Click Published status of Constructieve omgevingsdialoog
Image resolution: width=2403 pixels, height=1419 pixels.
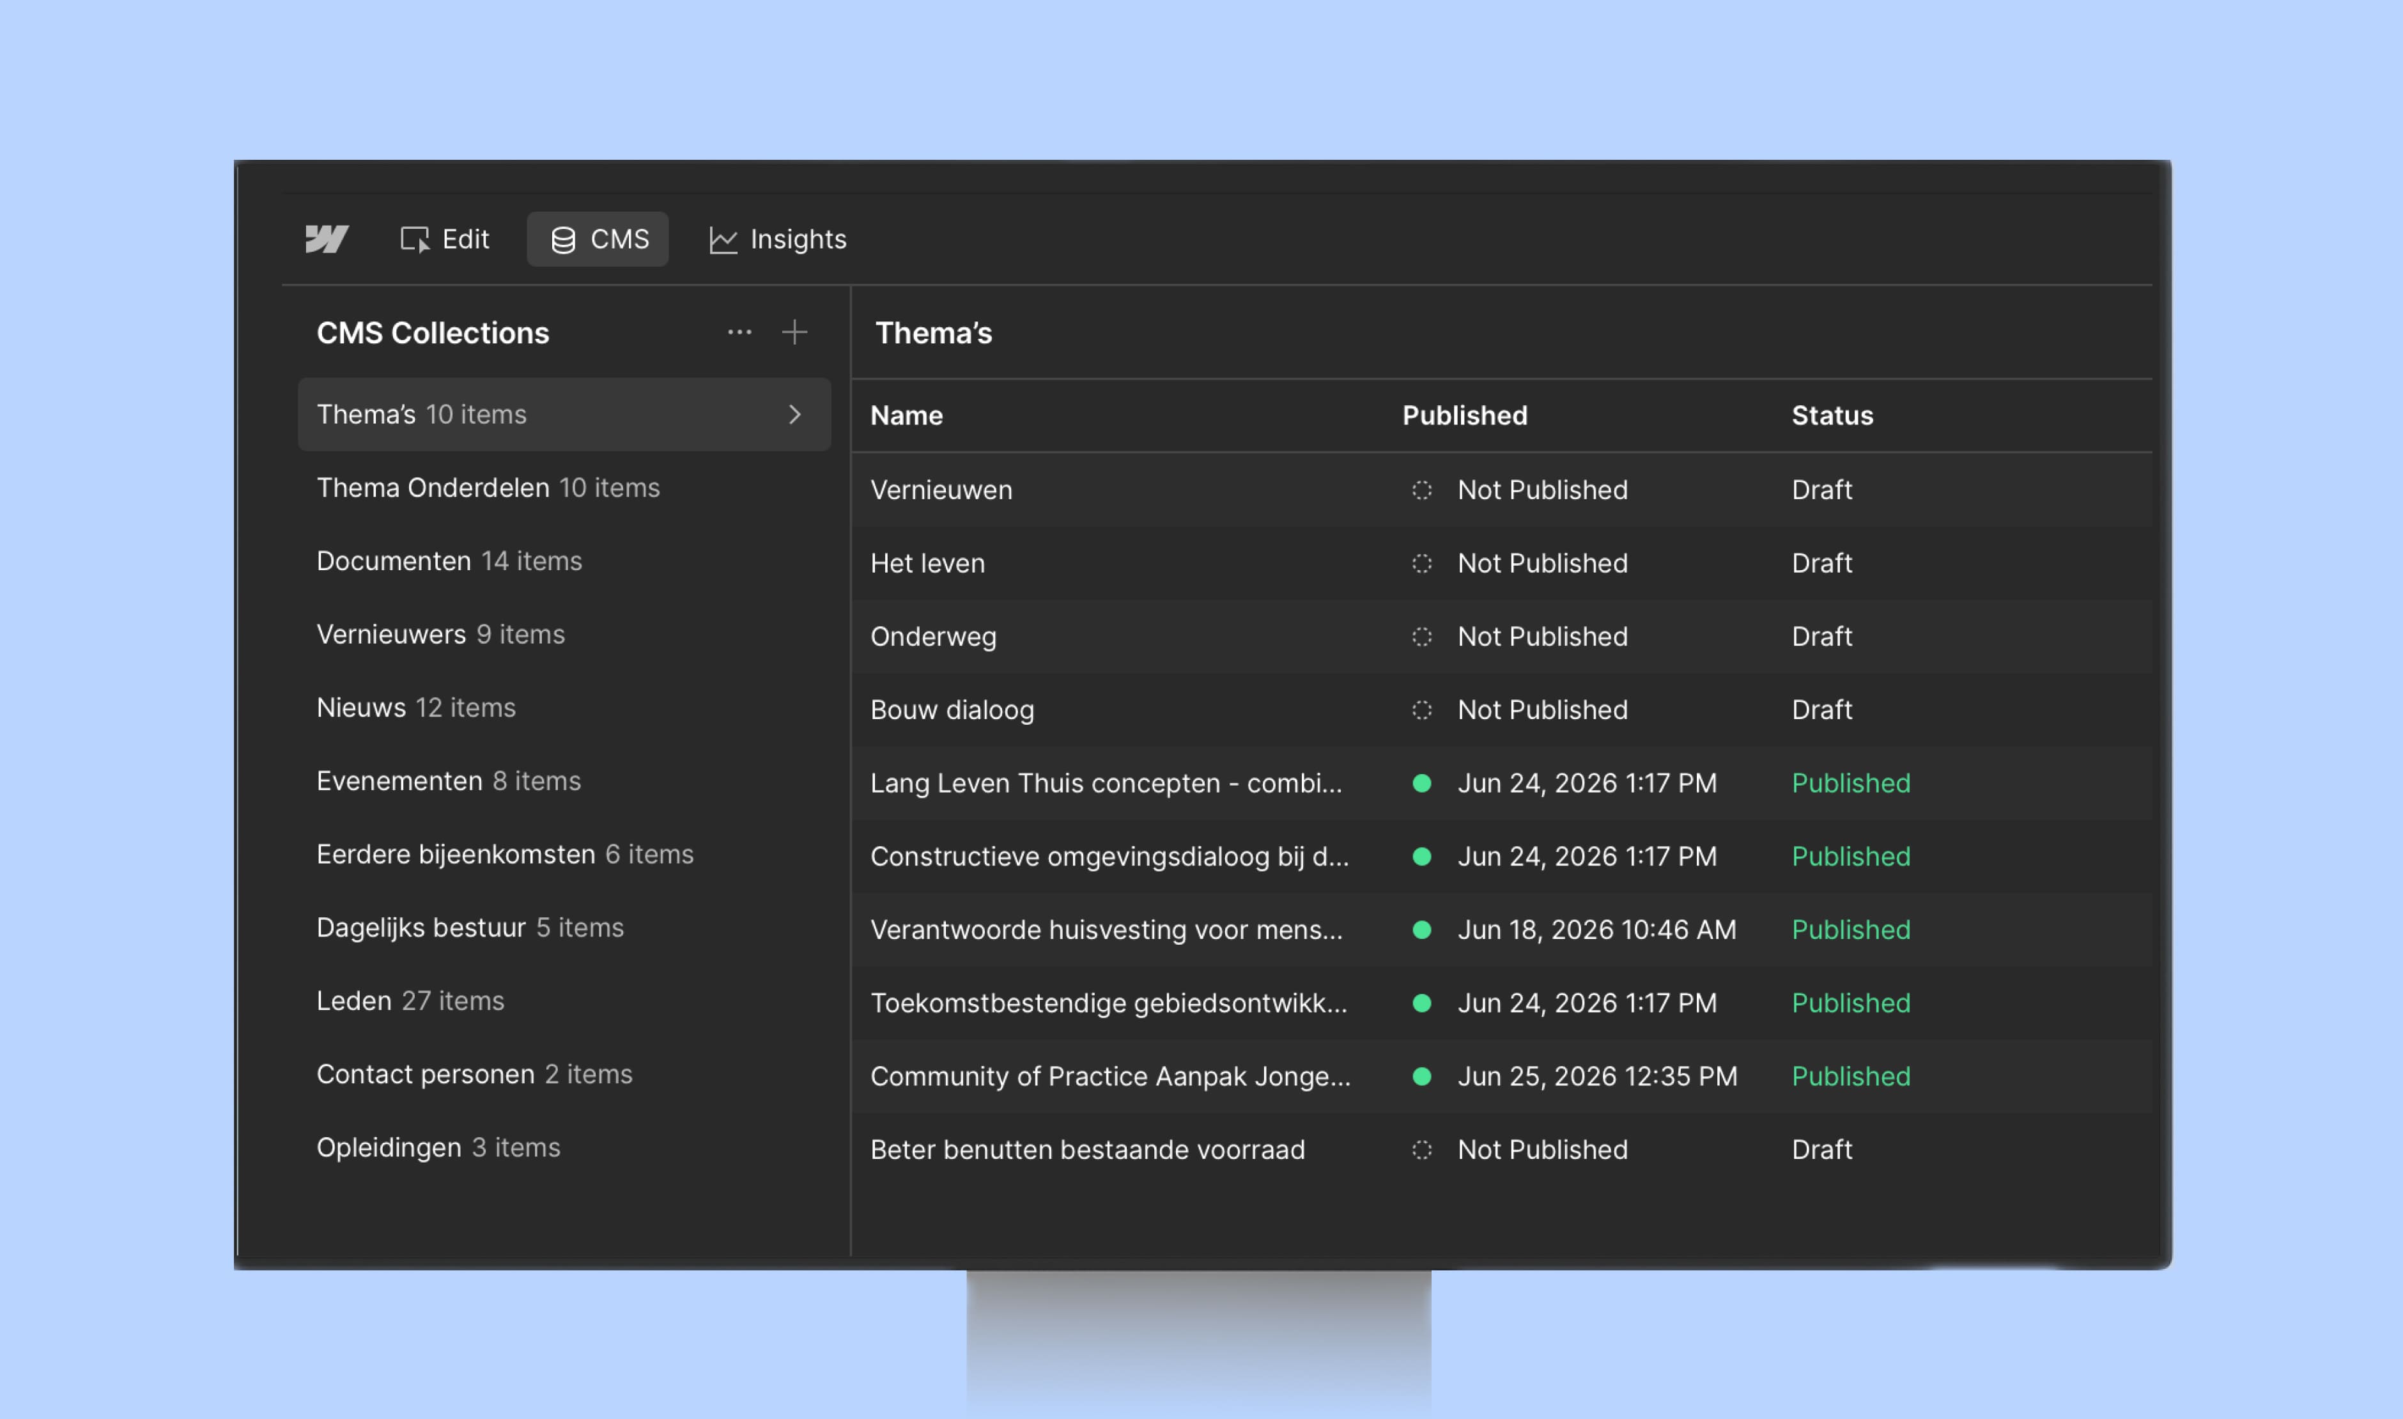tap(1851, 857)
